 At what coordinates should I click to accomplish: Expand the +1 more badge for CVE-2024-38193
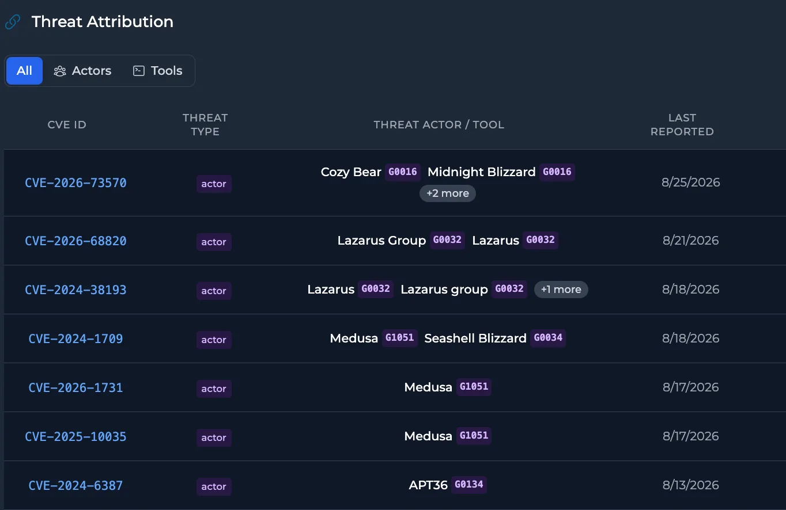[x=561, y=290]
